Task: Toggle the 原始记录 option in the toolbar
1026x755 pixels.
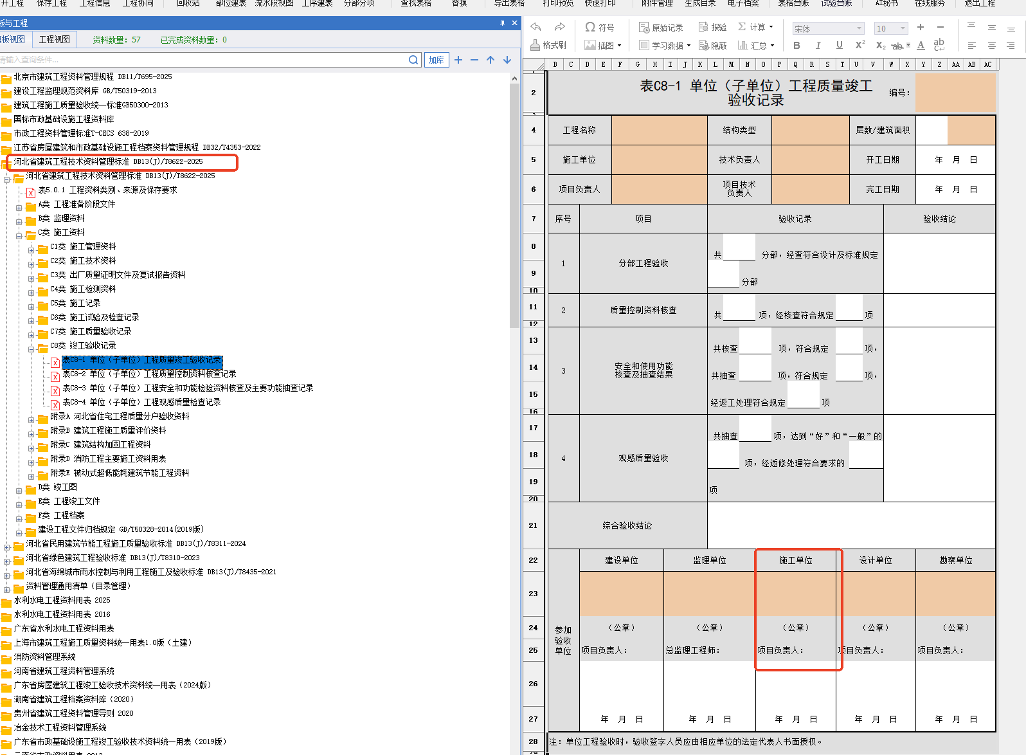Action: point(661,28)
